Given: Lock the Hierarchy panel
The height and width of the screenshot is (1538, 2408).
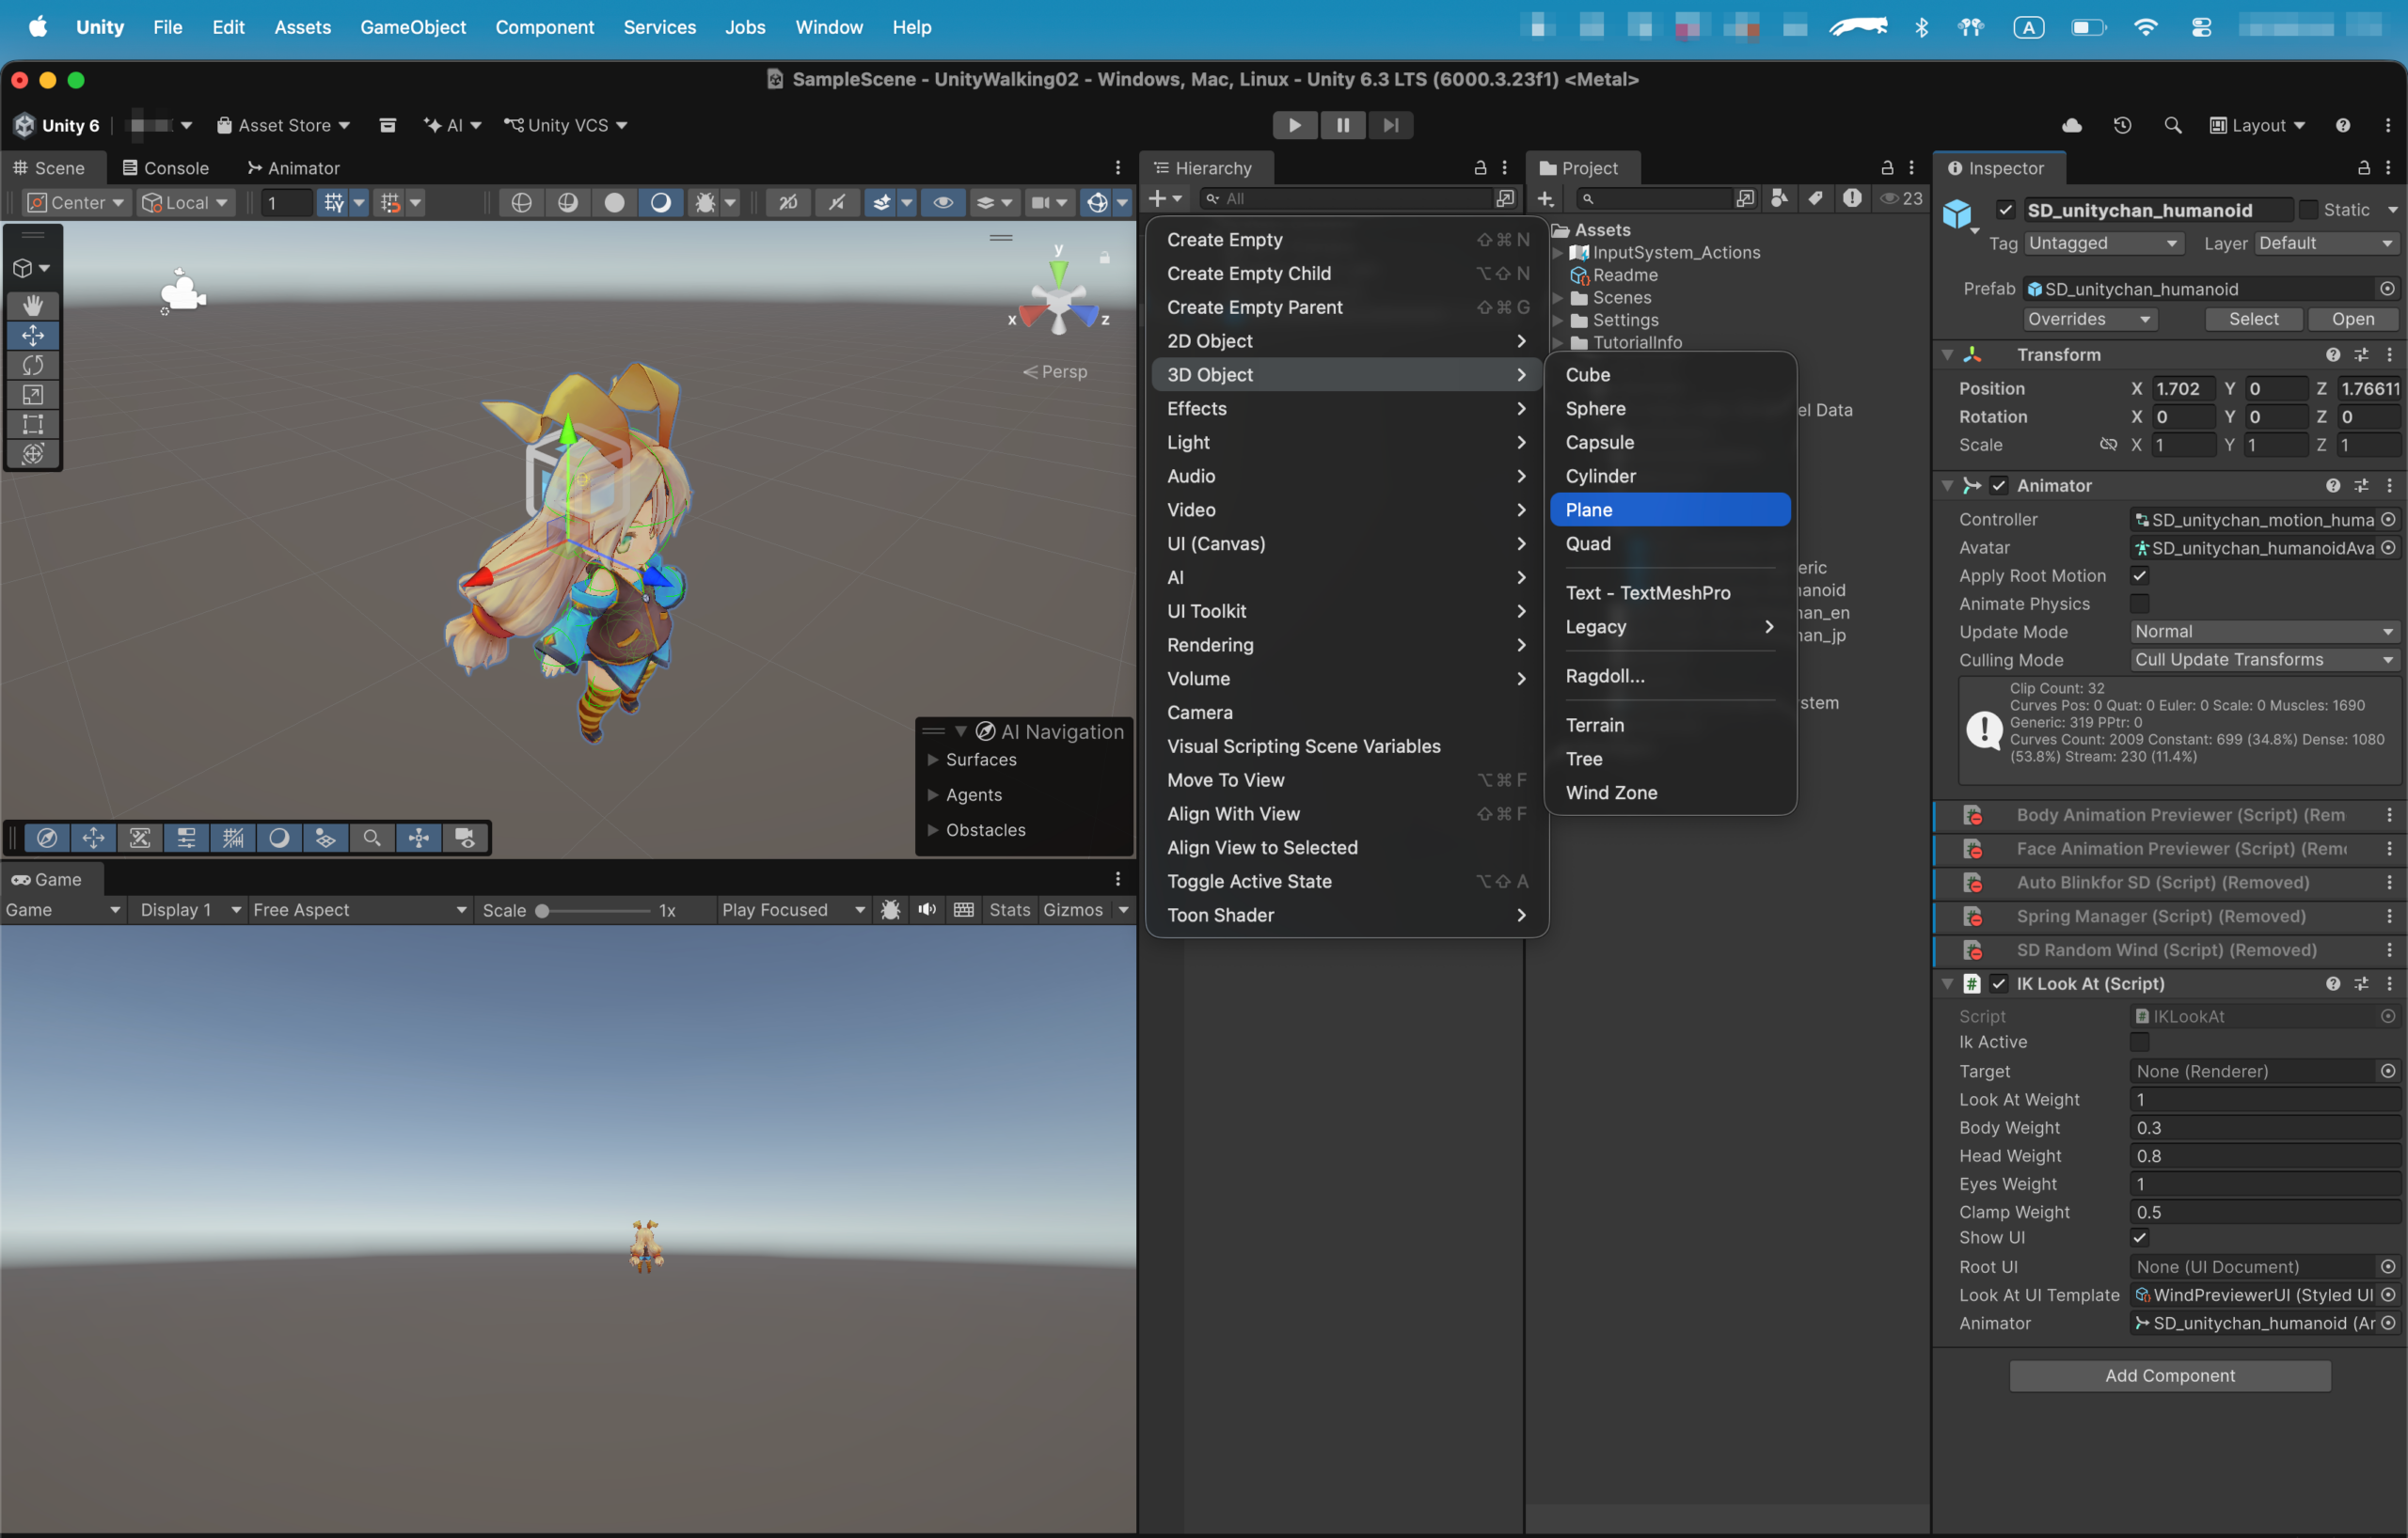Looking at the screenshot, I should pos(1480,168).
